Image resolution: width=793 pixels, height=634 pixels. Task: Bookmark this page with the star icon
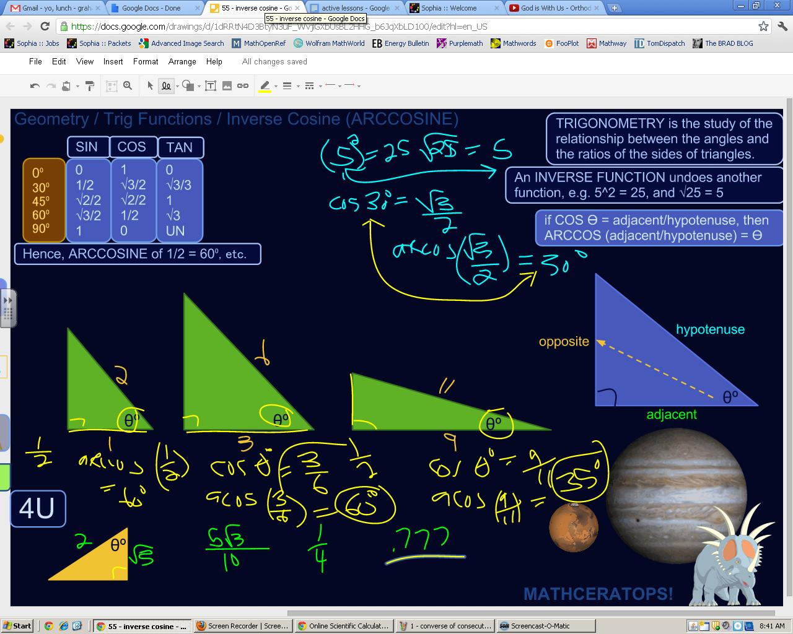(763, 26)
